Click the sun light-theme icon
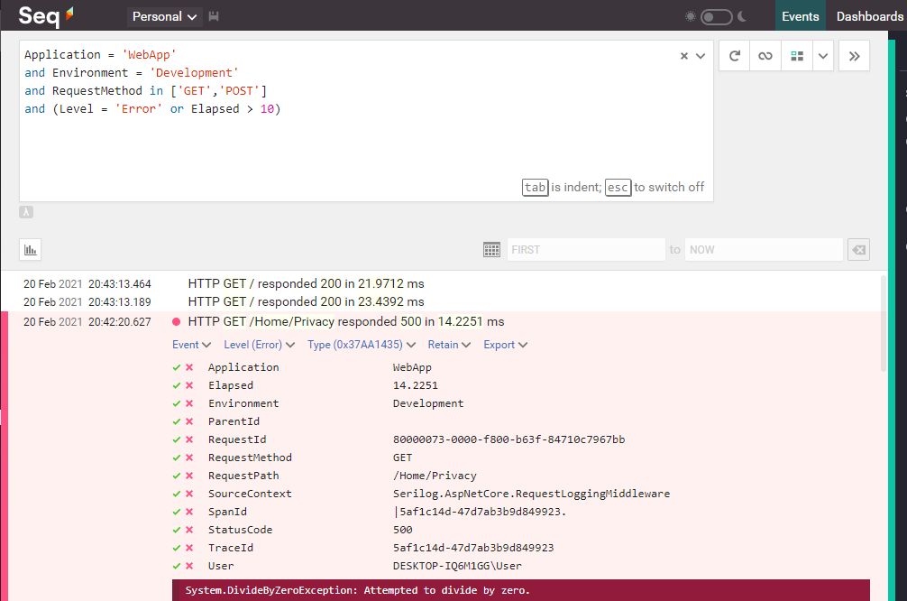Viewport: 907px width, 601px height. [690, 16]
